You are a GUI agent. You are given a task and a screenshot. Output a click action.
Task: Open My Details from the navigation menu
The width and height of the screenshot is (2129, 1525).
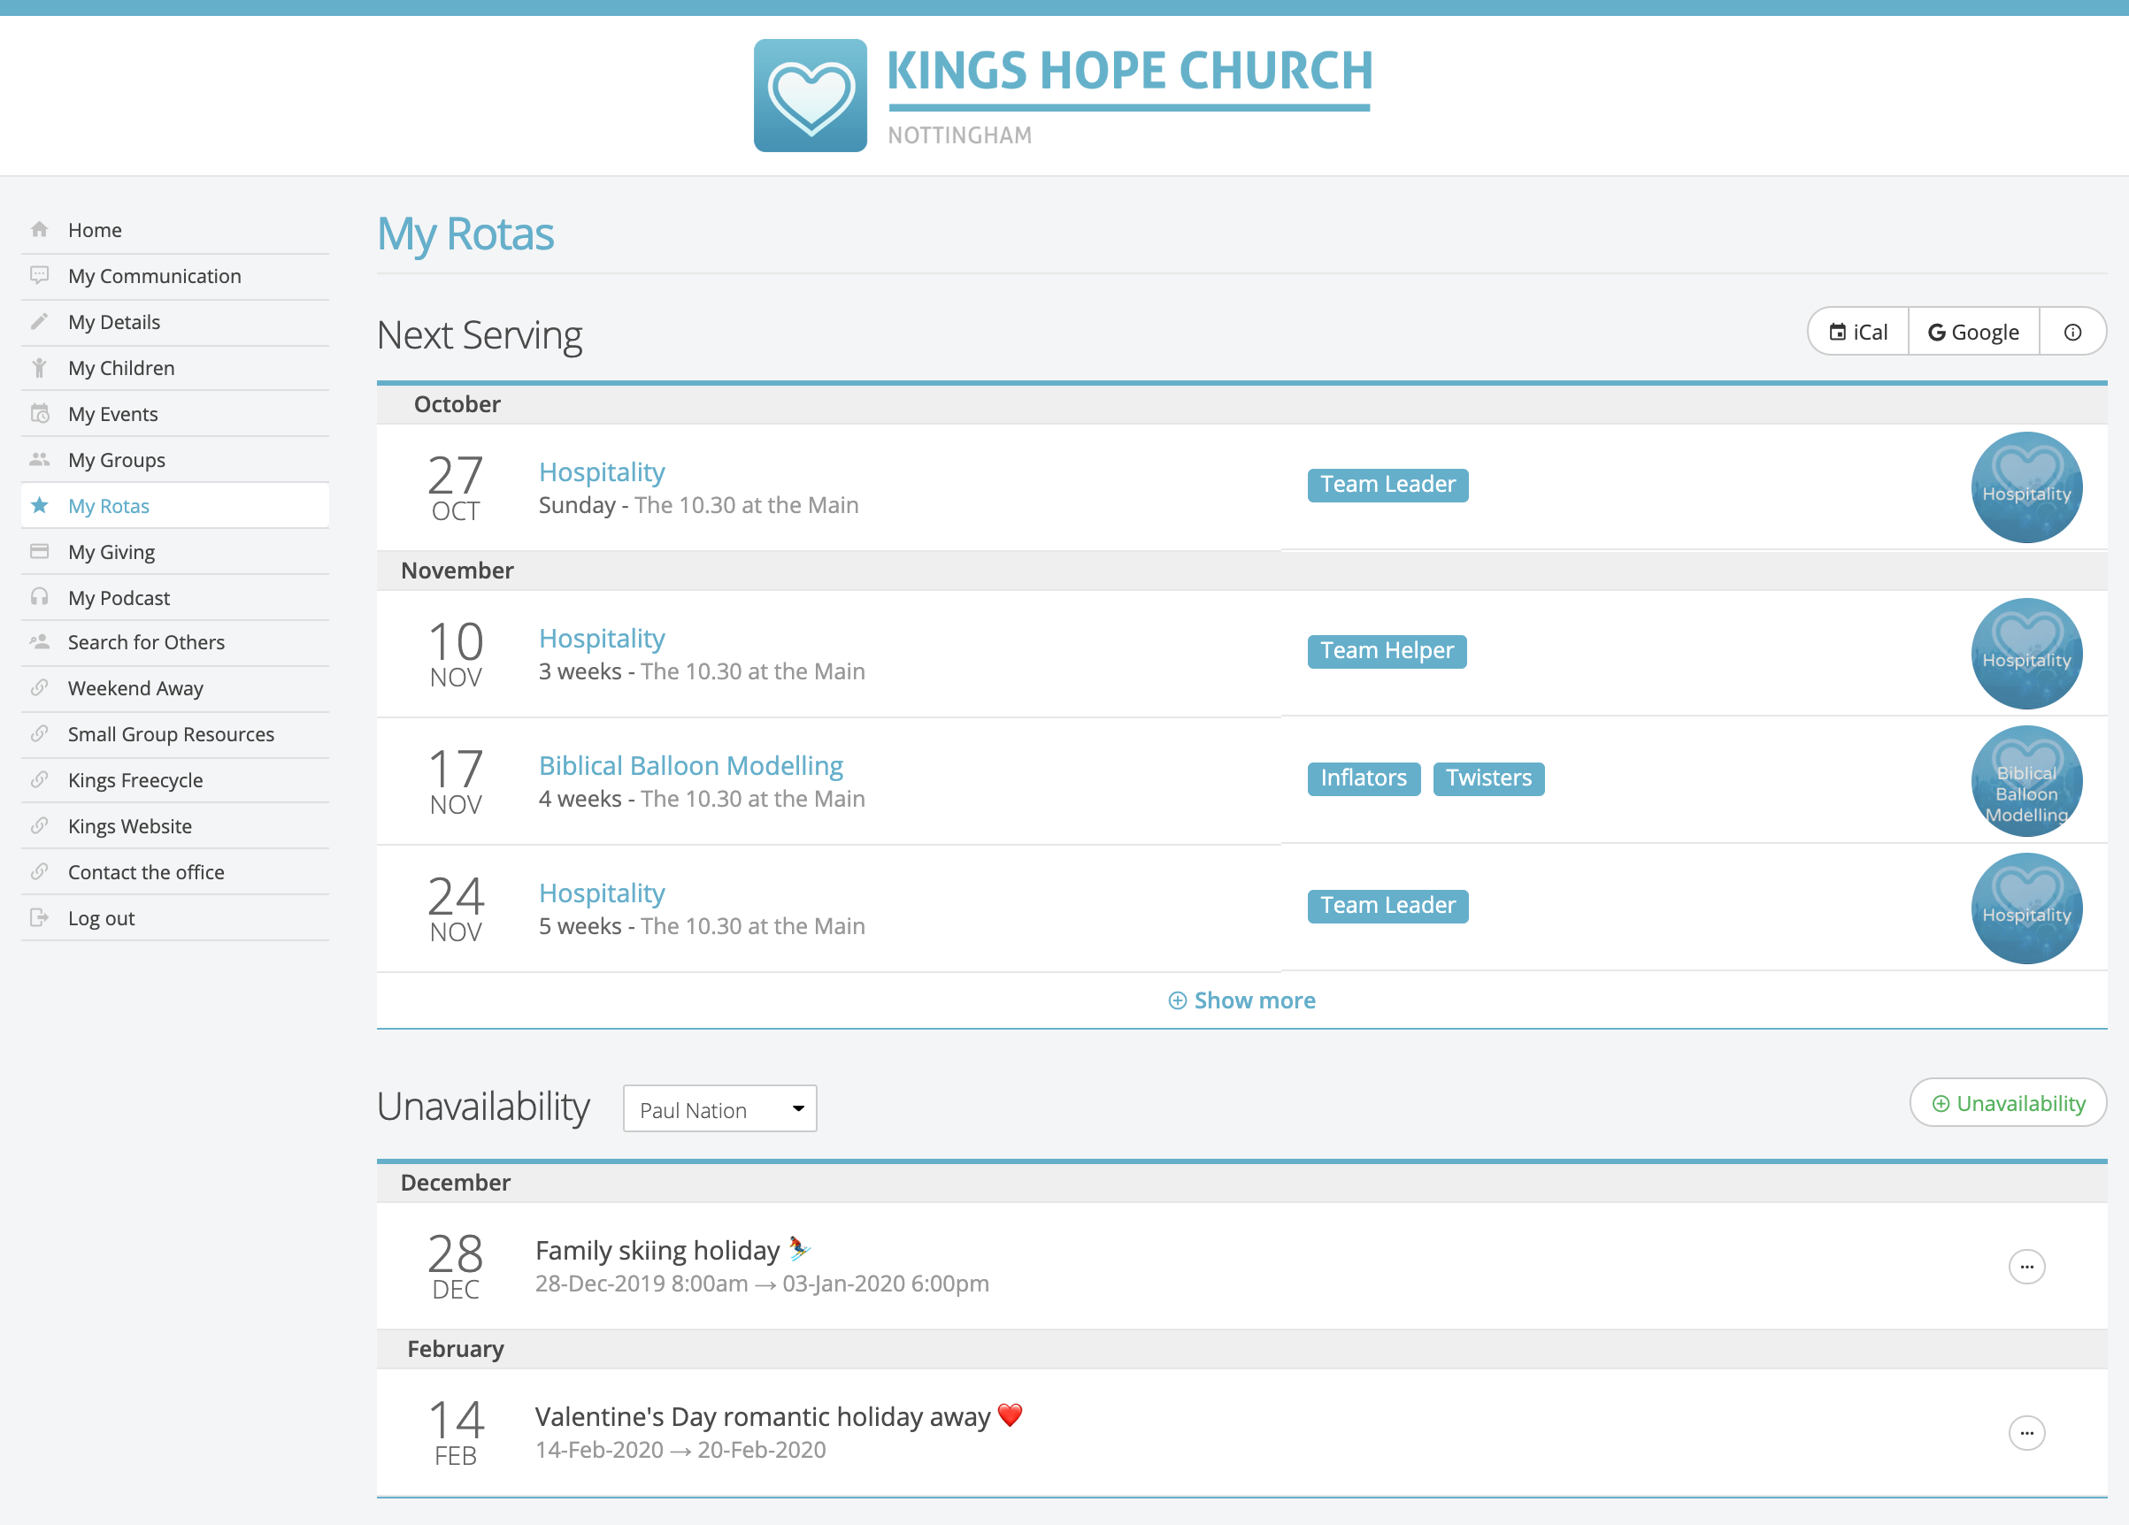pyautogui.click(x=40, y=321)
